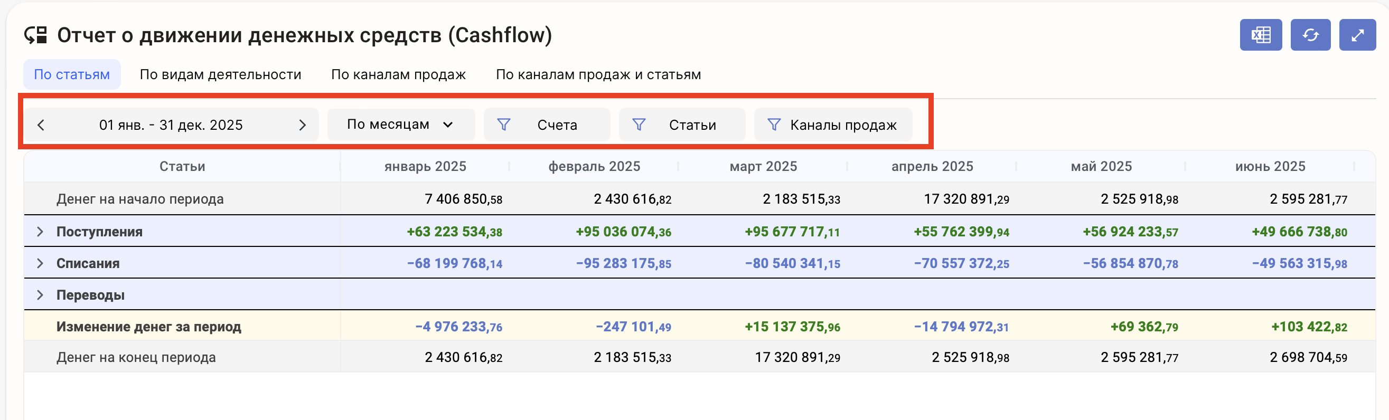This screenshot has height=420, width=1389.
Task: Go to the previous date period
Action: coord(41,126)
